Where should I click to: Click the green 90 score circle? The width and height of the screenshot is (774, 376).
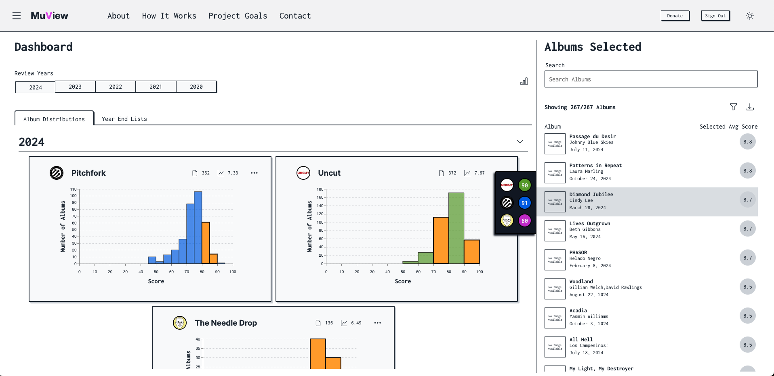point(524,185)
